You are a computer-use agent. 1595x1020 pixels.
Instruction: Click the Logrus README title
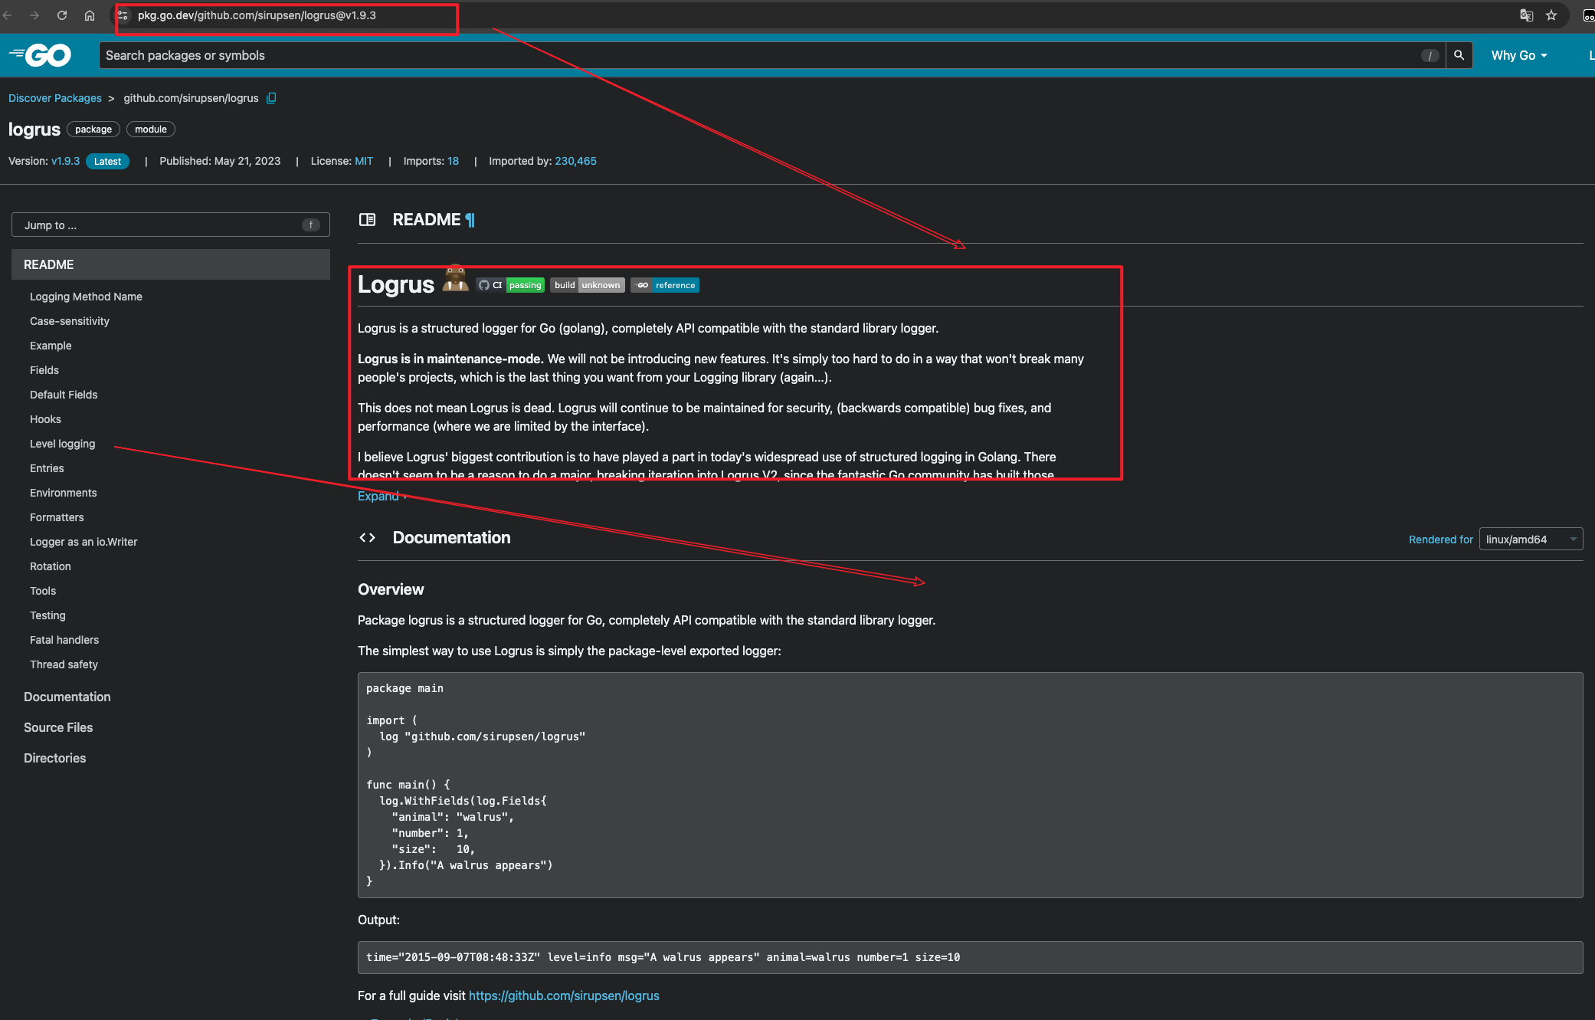[x=396, y=284]
